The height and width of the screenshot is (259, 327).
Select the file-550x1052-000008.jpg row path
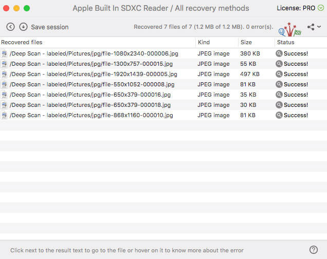point(92,84)
